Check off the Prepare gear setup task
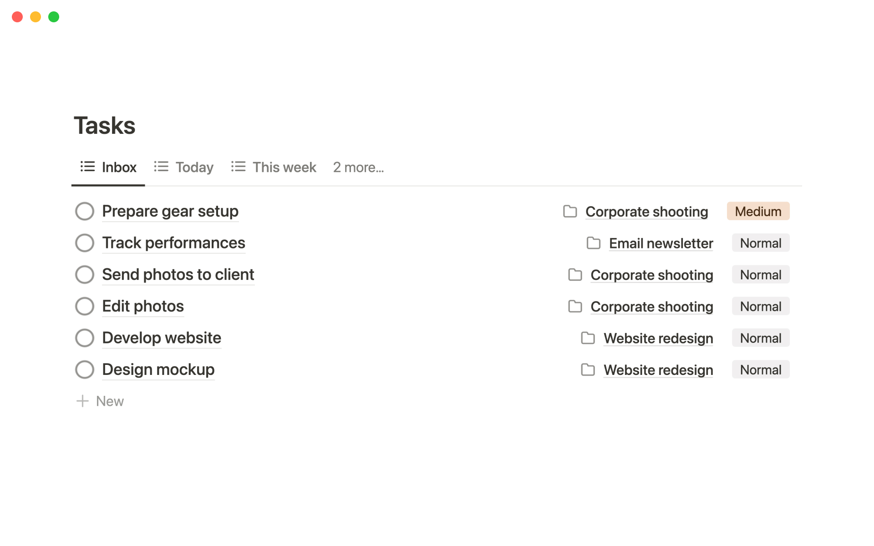Screen dimensions: 874x546 coord(85,211)
